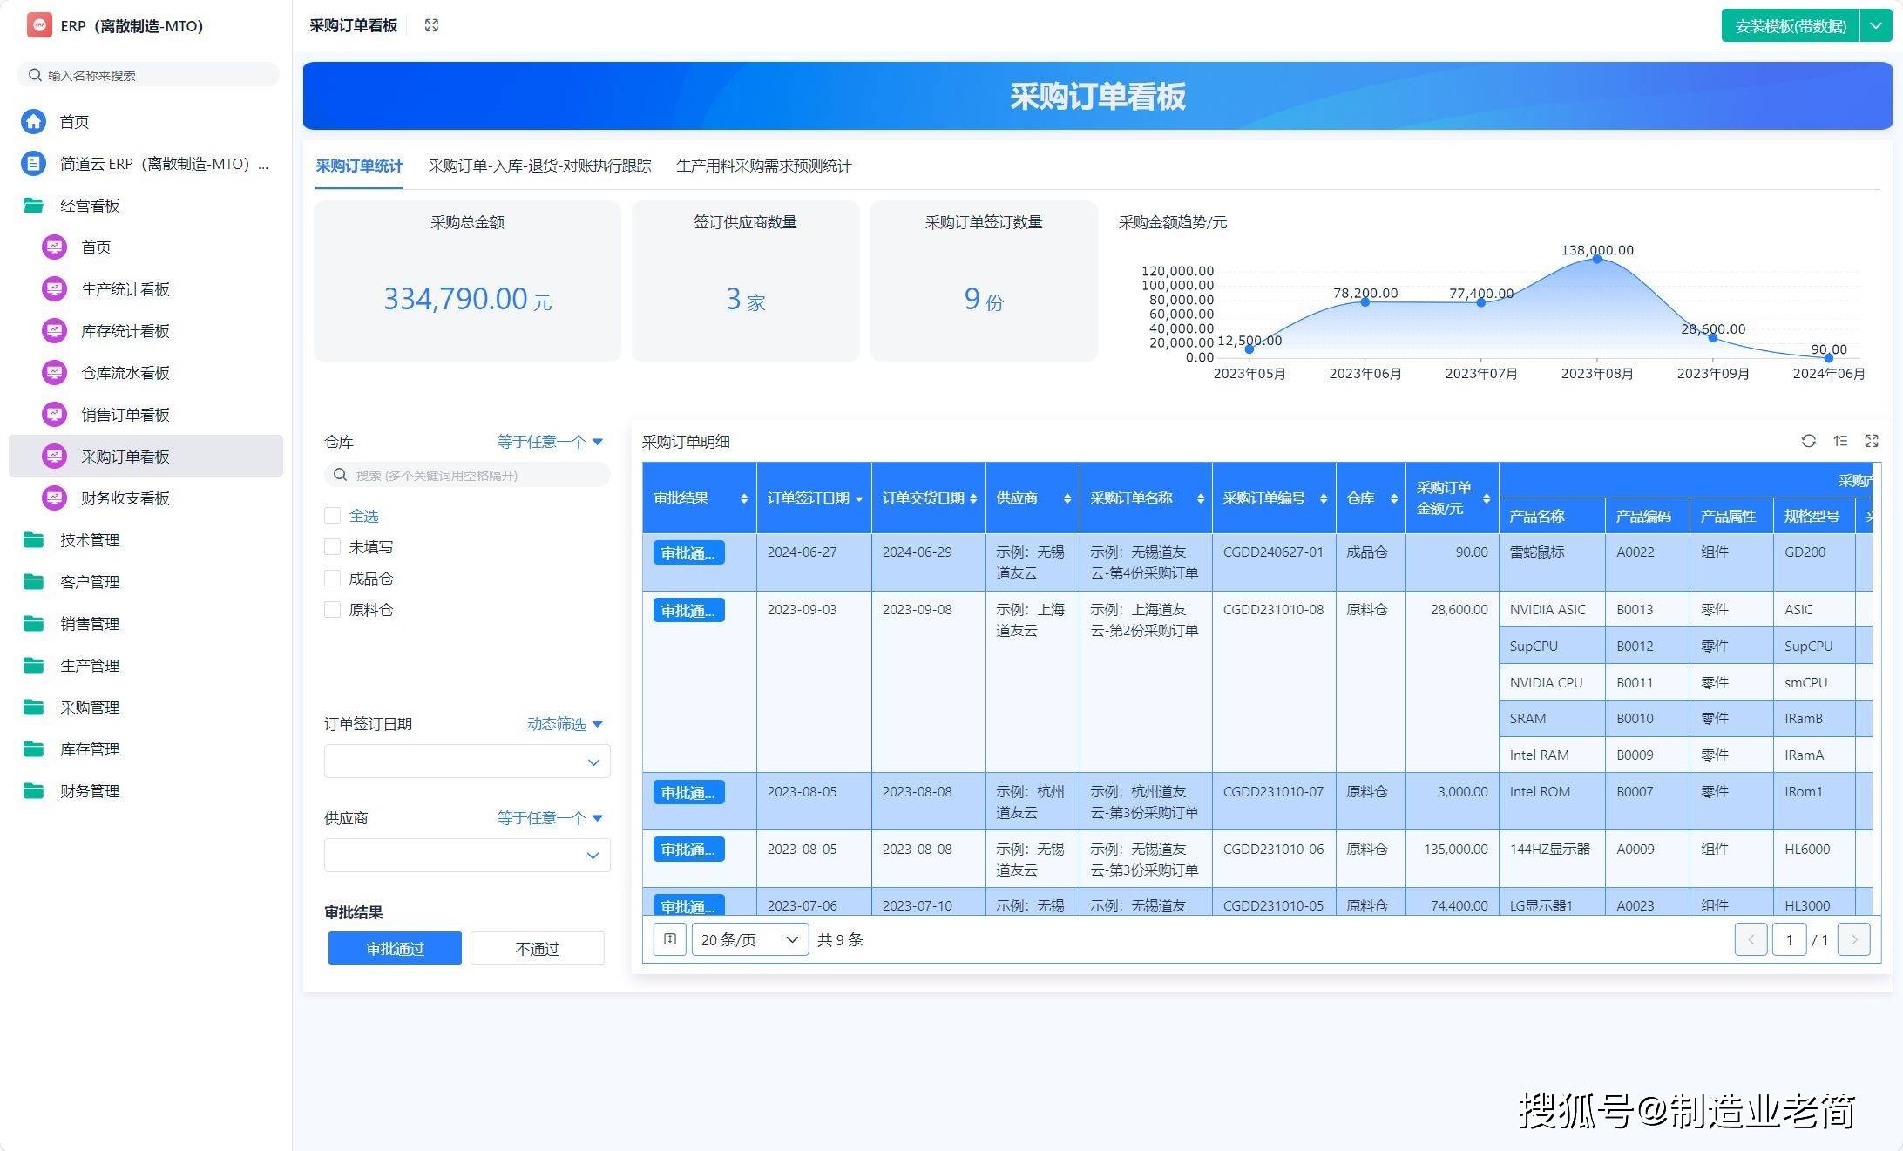Open 等于任意一个 dropdown for 仓库
The height and width of the screenshot is (1151, 1903).
550,442
